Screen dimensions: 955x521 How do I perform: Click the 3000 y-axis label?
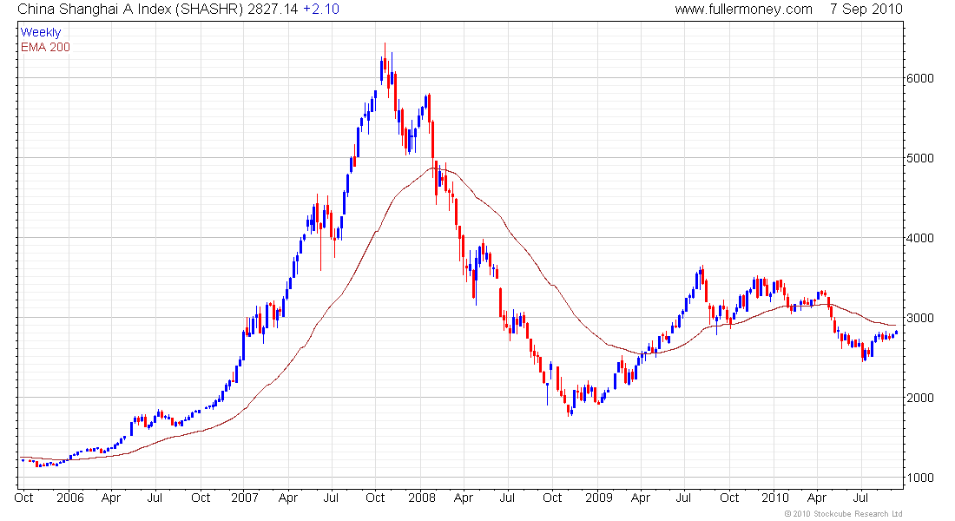920,318
